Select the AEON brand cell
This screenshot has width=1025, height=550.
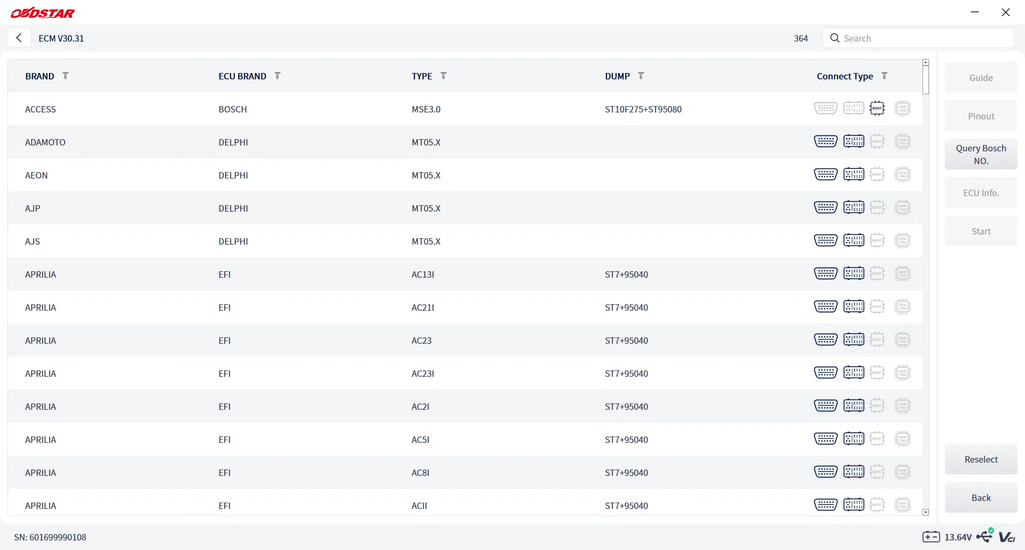click(36, 175)
